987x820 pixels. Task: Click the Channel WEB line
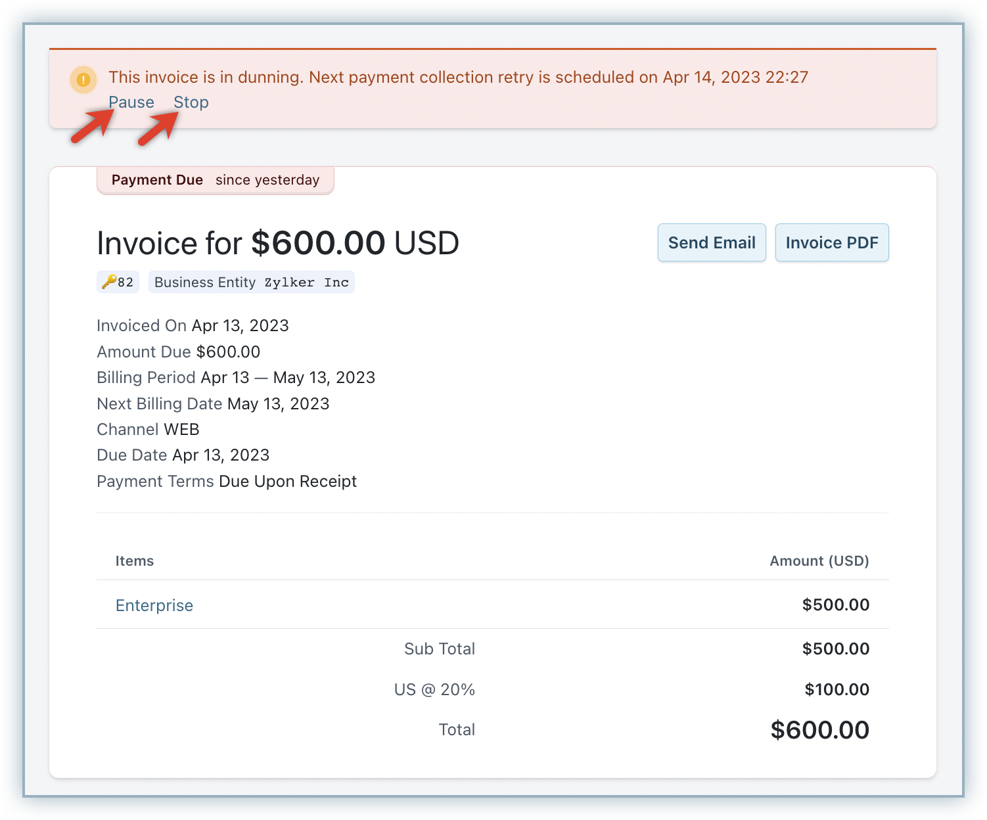148,430
